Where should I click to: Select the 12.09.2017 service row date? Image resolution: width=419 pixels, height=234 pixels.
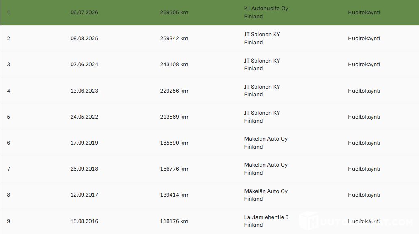pos(84,195)
